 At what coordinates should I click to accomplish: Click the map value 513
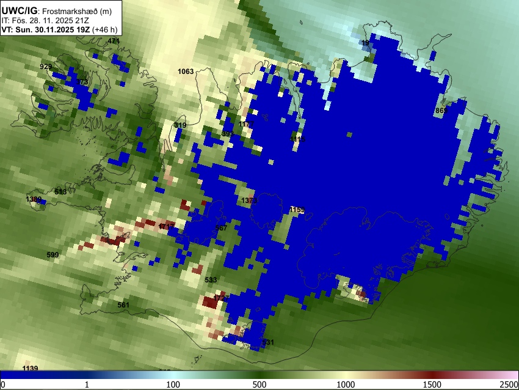[x=60, y=192]
